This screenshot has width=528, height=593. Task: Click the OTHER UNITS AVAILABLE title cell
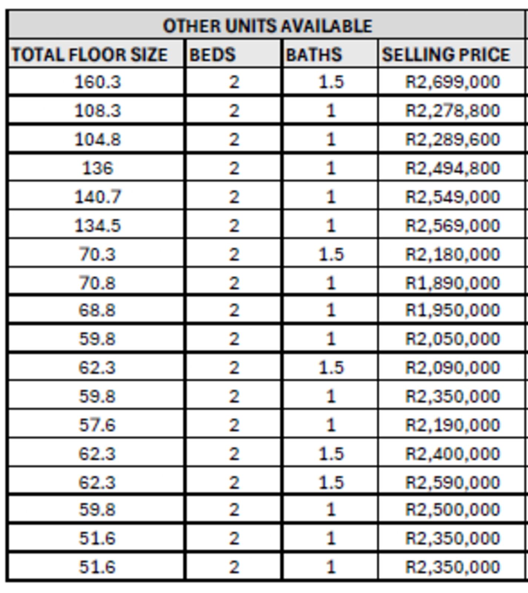point(267,26)
